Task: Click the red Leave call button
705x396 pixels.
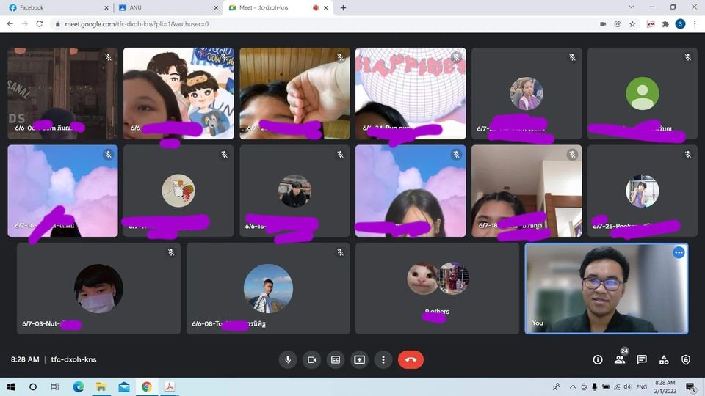Action: pyautogui.click(x=411, y=359)
